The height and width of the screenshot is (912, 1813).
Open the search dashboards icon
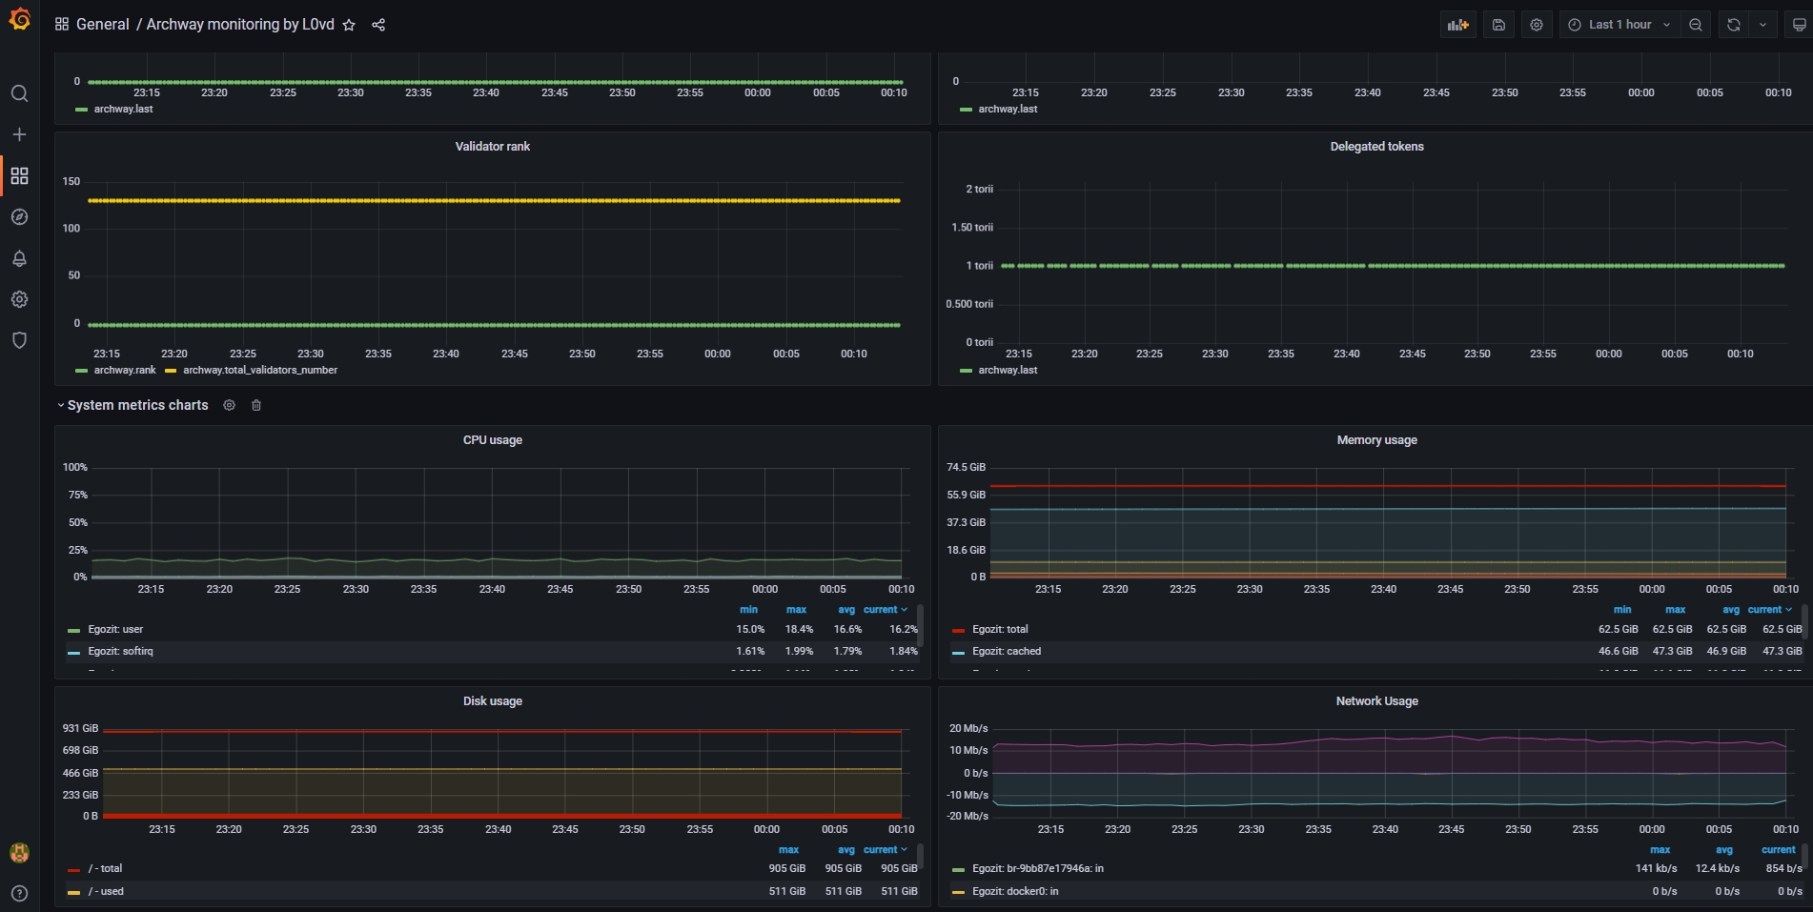pos(19,93)
